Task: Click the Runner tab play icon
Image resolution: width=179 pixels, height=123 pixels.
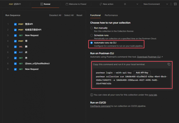Action: (x=42, y=4)
